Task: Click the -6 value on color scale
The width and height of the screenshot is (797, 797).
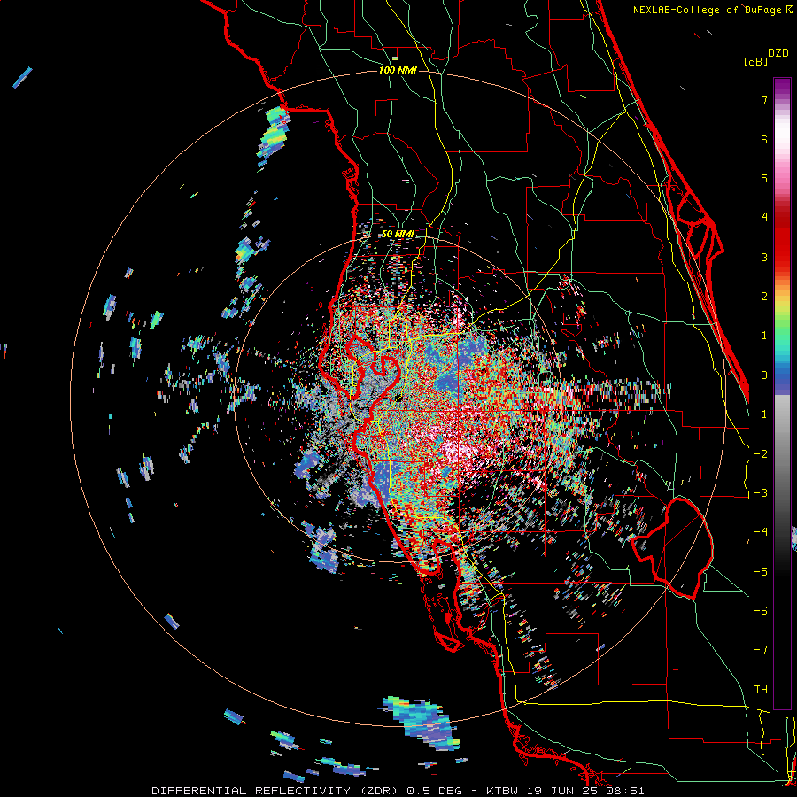Action: click(761, 611)
